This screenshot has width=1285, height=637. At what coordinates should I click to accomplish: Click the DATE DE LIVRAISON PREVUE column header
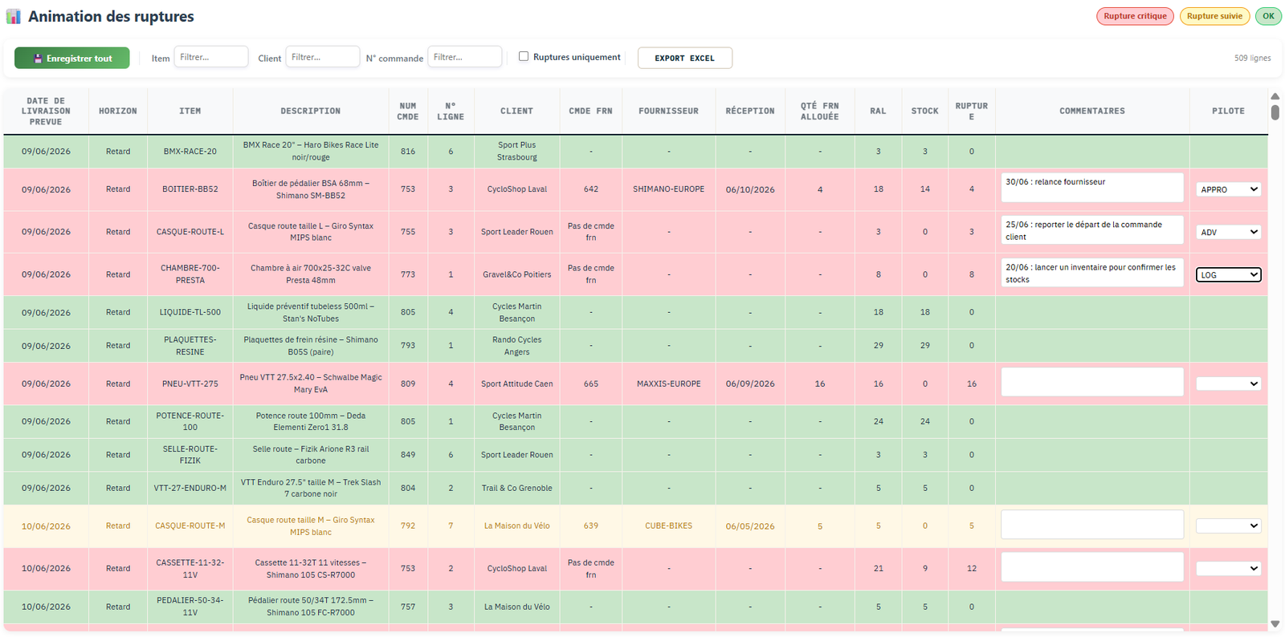coord(46,112)
